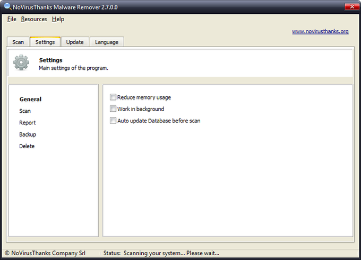Image resolution: width=361 pixels, height=260 pixels.
Task: Switch to the Language tab
Action: [x=107, y=42]
